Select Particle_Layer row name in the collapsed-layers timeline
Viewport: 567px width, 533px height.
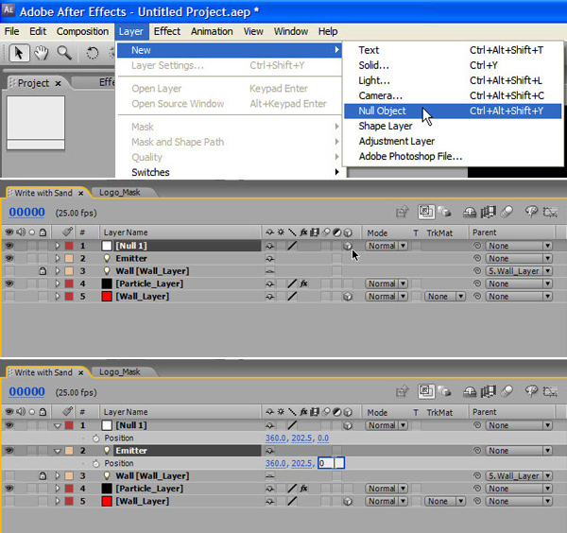tap(149, 284)
